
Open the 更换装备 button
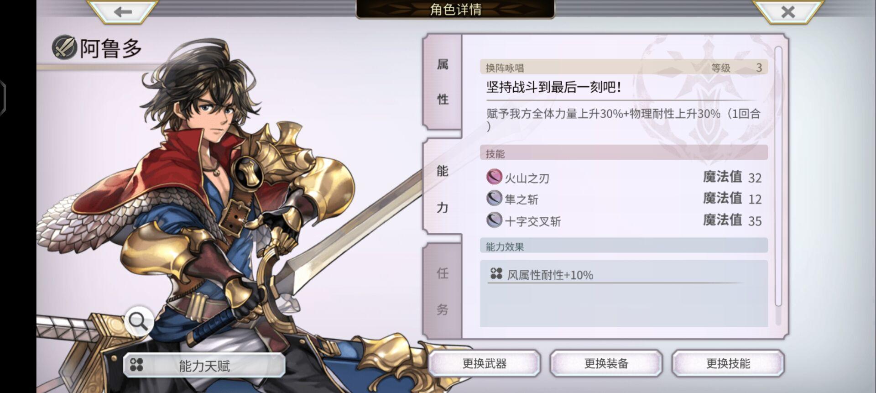coord(606,363)
